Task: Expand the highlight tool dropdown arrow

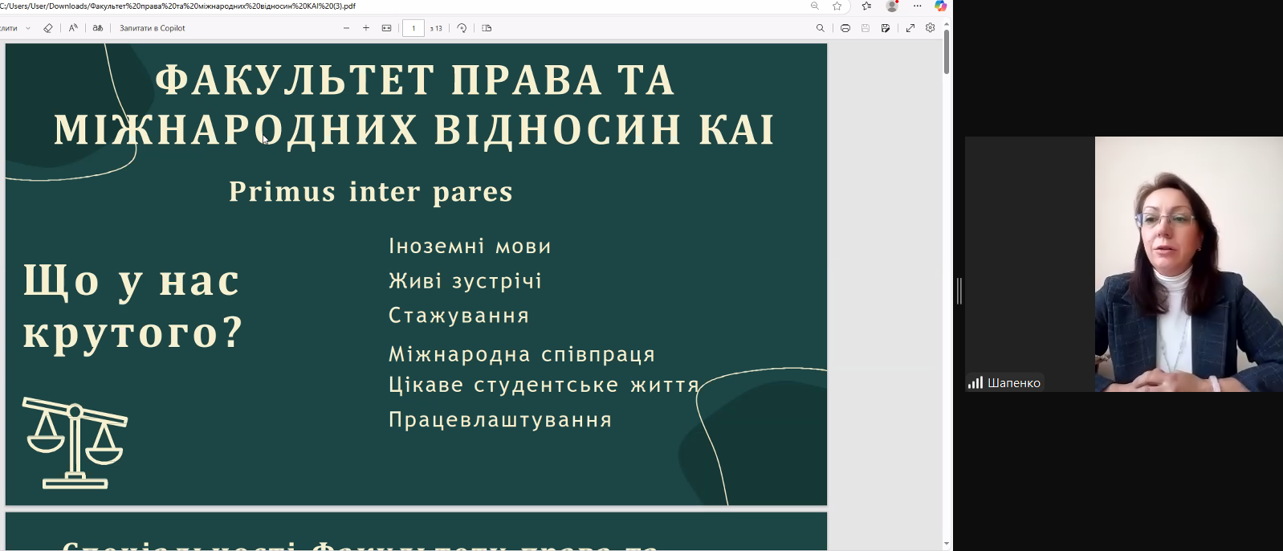Action: 28,28
